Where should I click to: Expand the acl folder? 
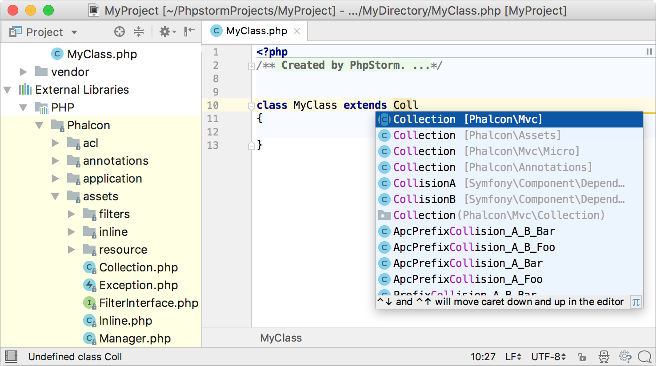[56, 143]
